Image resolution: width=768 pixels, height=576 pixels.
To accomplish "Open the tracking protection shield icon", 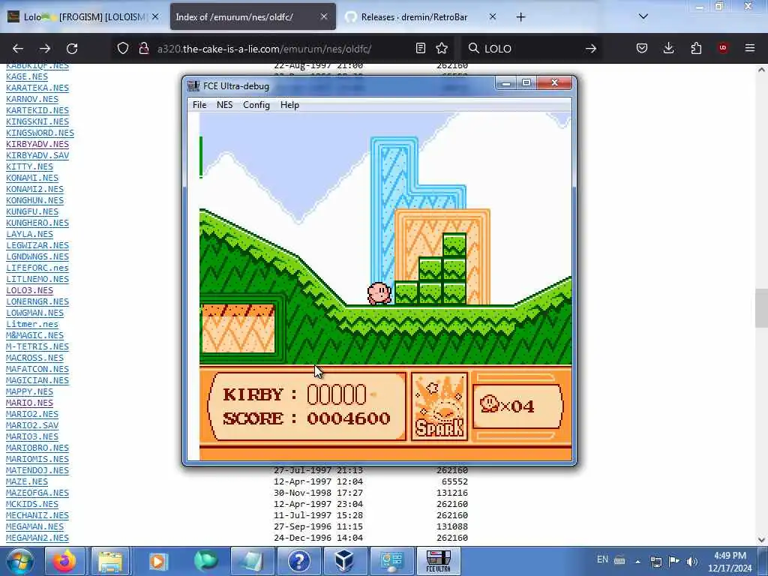I will pos(123,48).
